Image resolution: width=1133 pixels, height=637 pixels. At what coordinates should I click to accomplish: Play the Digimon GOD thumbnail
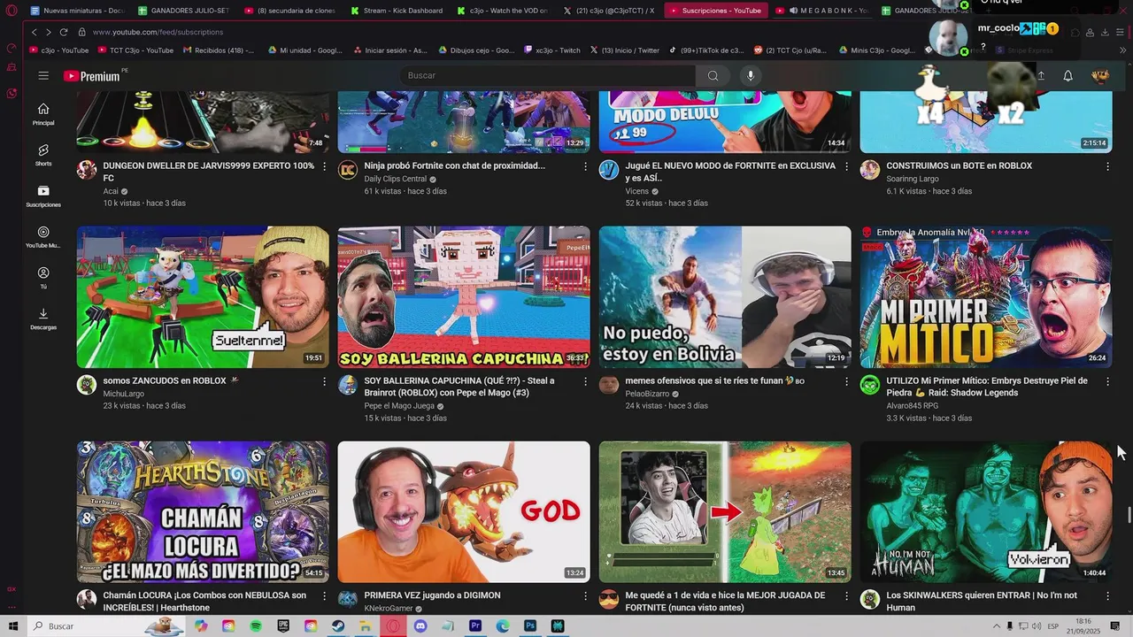coord(464,512)
